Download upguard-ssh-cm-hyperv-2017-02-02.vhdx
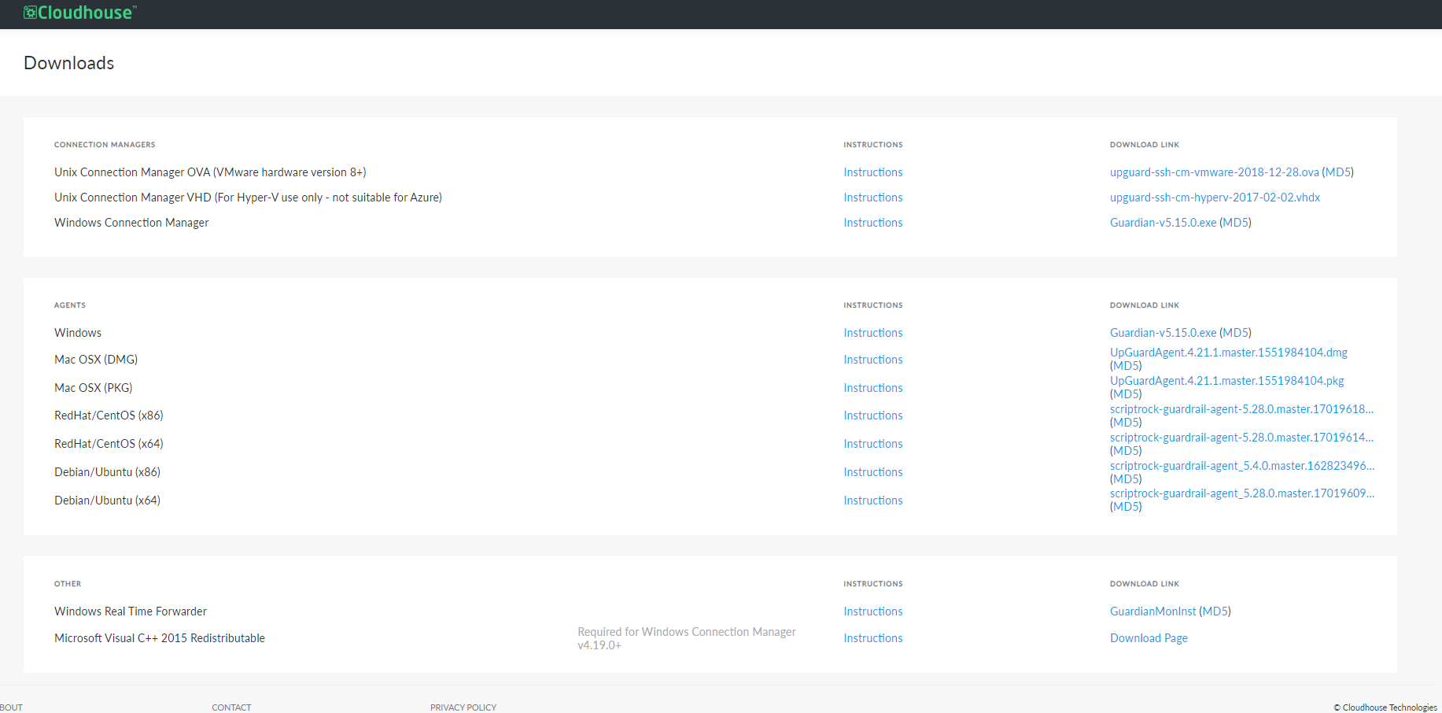 pos(1215,198)
